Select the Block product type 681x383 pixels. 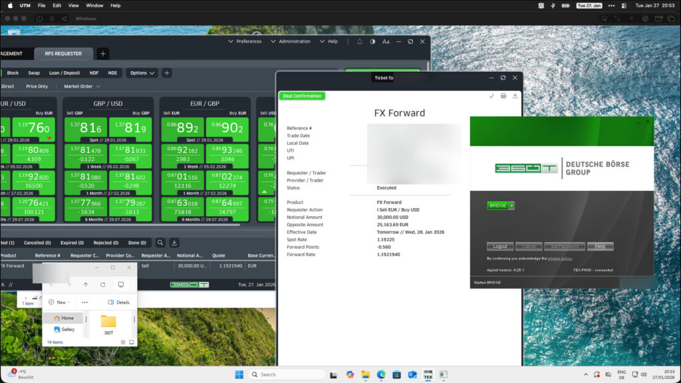pyautogui.click(x=11, y=72)
